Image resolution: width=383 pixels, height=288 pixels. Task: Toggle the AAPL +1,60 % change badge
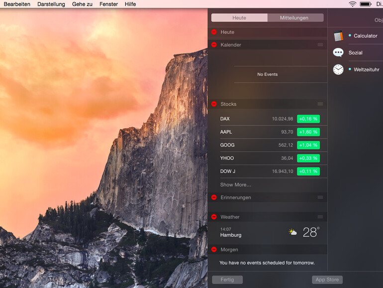click(308, 132)
